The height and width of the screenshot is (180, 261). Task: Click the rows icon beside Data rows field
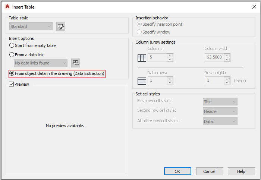(142, 81)
